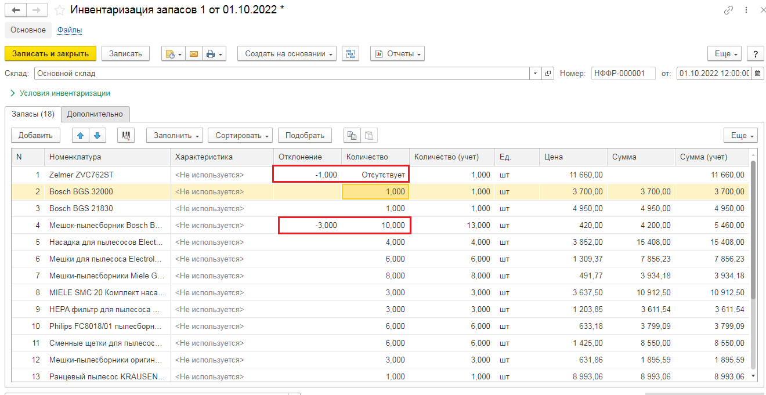Paste rows with the clipboard icon
Image resolution: width=766 pixels, height=395 pixels.
pyautogui.click(x=368, y=135)
